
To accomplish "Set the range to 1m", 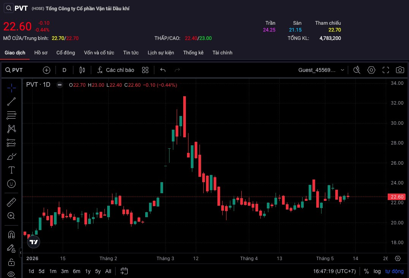I will (53, 271).
